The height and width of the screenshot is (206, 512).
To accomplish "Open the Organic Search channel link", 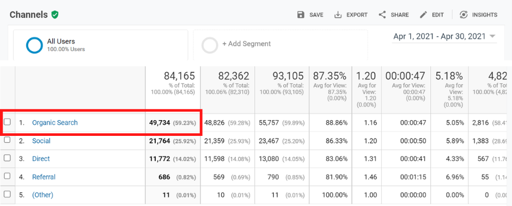I will (55, 122).
